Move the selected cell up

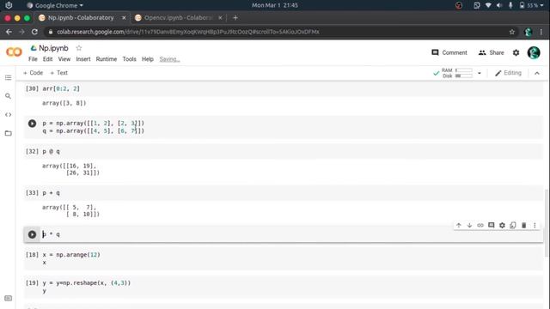click(458, 225)
